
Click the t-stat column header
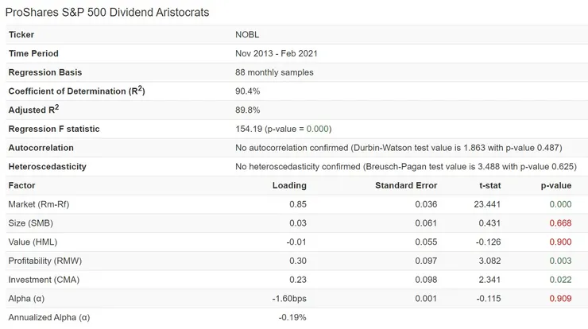(487, 185)
